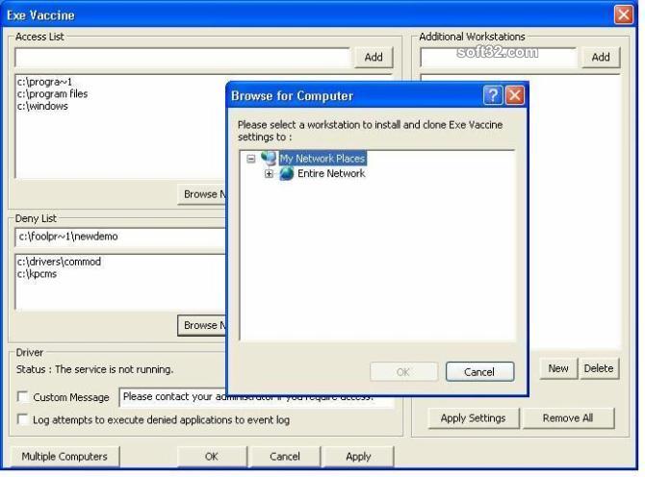Click Deny List field containing c:\foolpr~1\newdemo

pyautogui.click(x=120, y=237)
